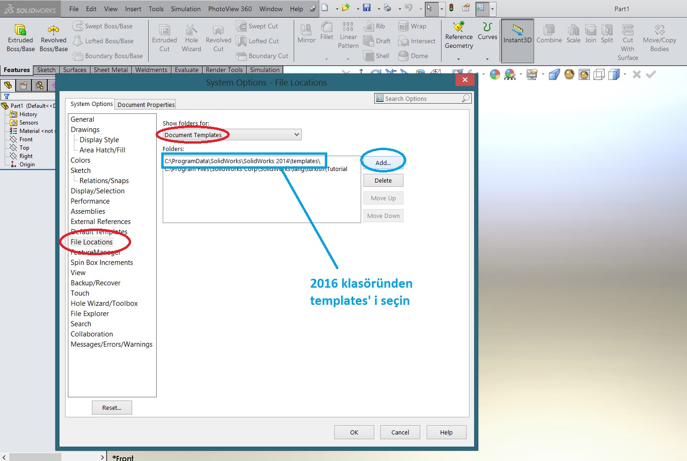Switch to the Weldments tab
The width and height of the screenshot is (687, 461).
click(151, 70)
